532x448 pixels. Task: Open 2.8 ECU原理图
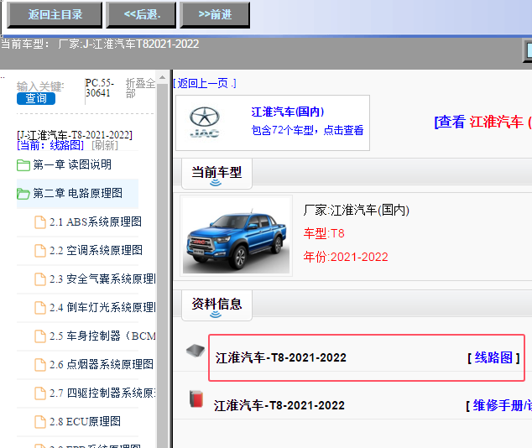click(x=85, y=421)
